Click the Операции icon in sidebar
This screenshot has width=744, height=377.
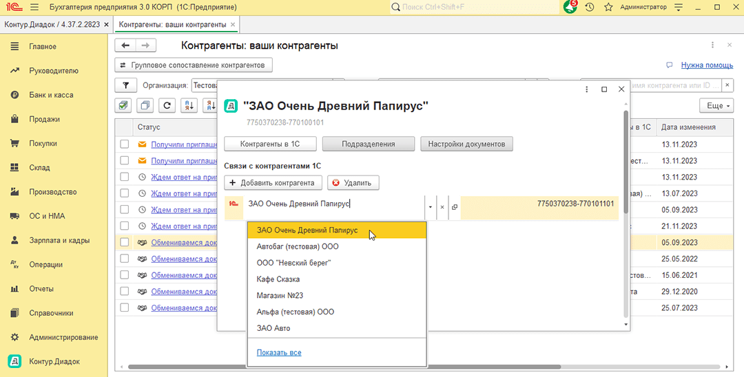pos(14,264)
